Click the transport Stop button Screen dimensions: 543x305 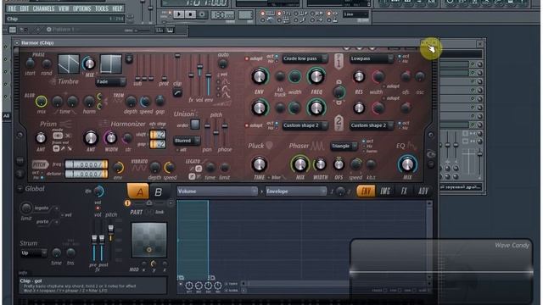coord(190,14)
